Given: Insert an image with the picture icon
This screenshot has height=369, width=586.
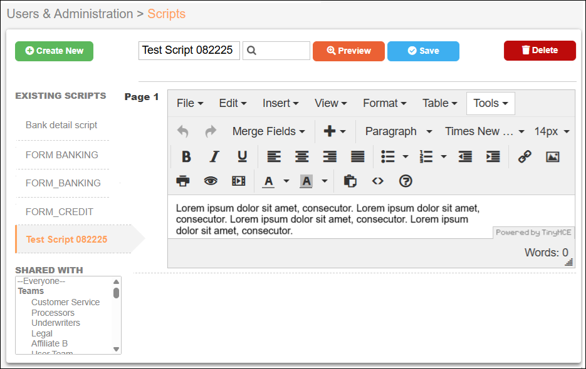Looking at the screenshot, I should click(x=553, y=157).
